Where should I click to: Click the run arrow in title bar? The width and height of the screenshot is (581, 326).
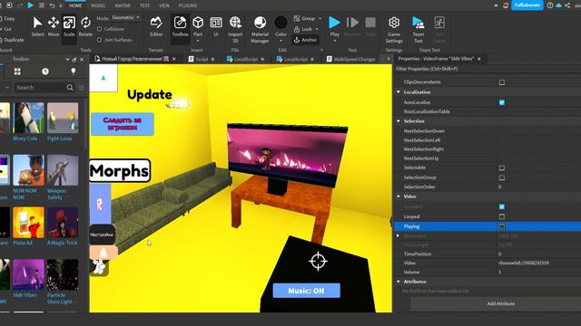click(31, 5)
